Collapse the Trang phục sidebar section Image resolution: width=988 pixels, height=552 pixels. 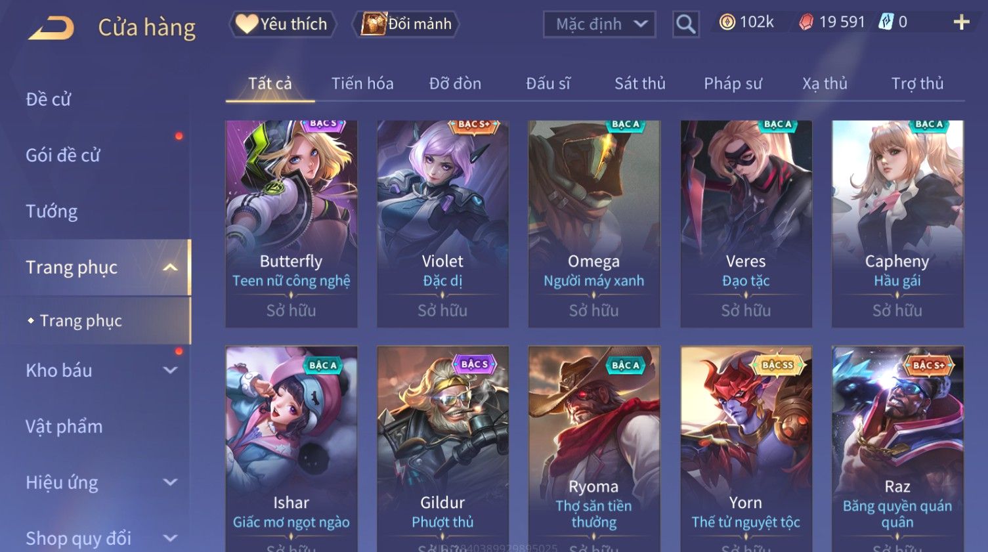click(170, 267)
